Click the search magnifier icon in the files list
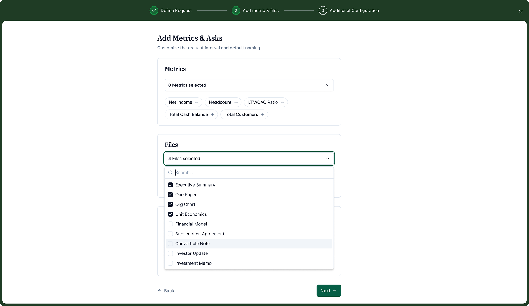 point(171,173)
